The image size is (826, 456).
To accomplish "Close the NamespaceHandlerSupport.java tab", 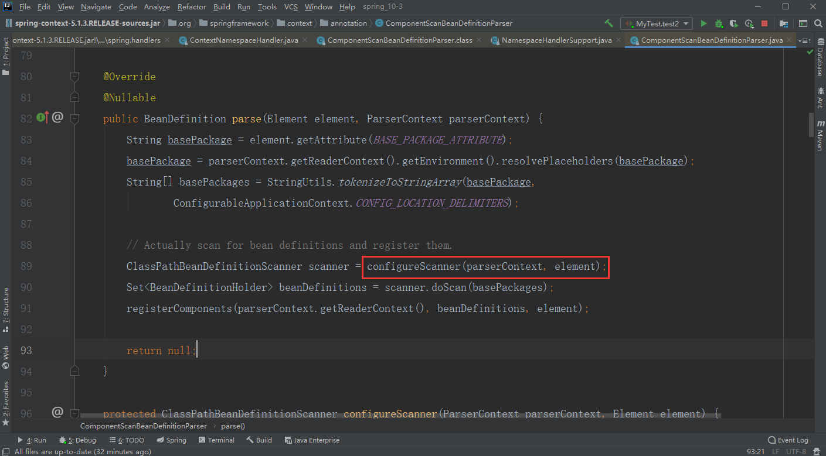I will [x=618, y=40].
